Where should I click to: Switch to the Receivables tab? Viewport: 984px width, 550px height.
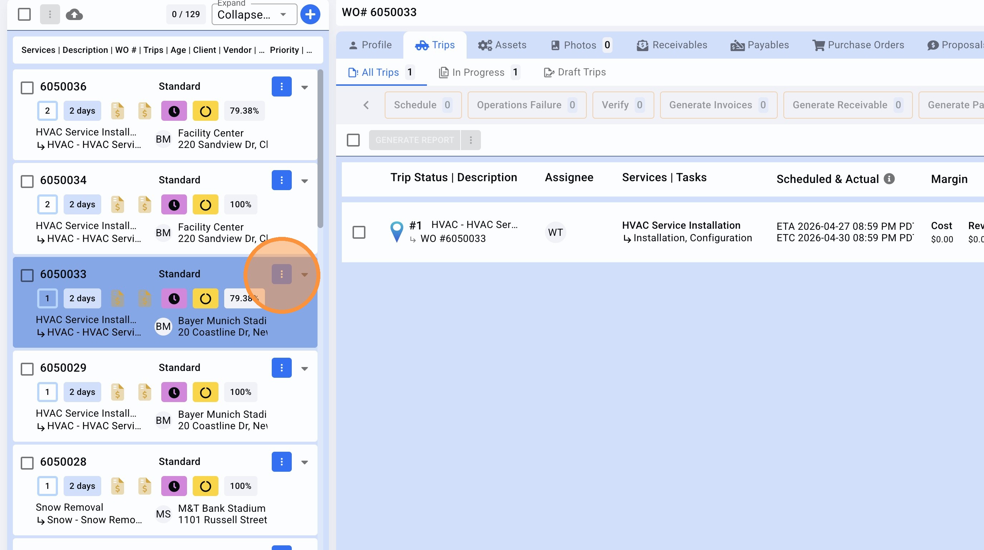pyautogui.click(x=671, y=45)
